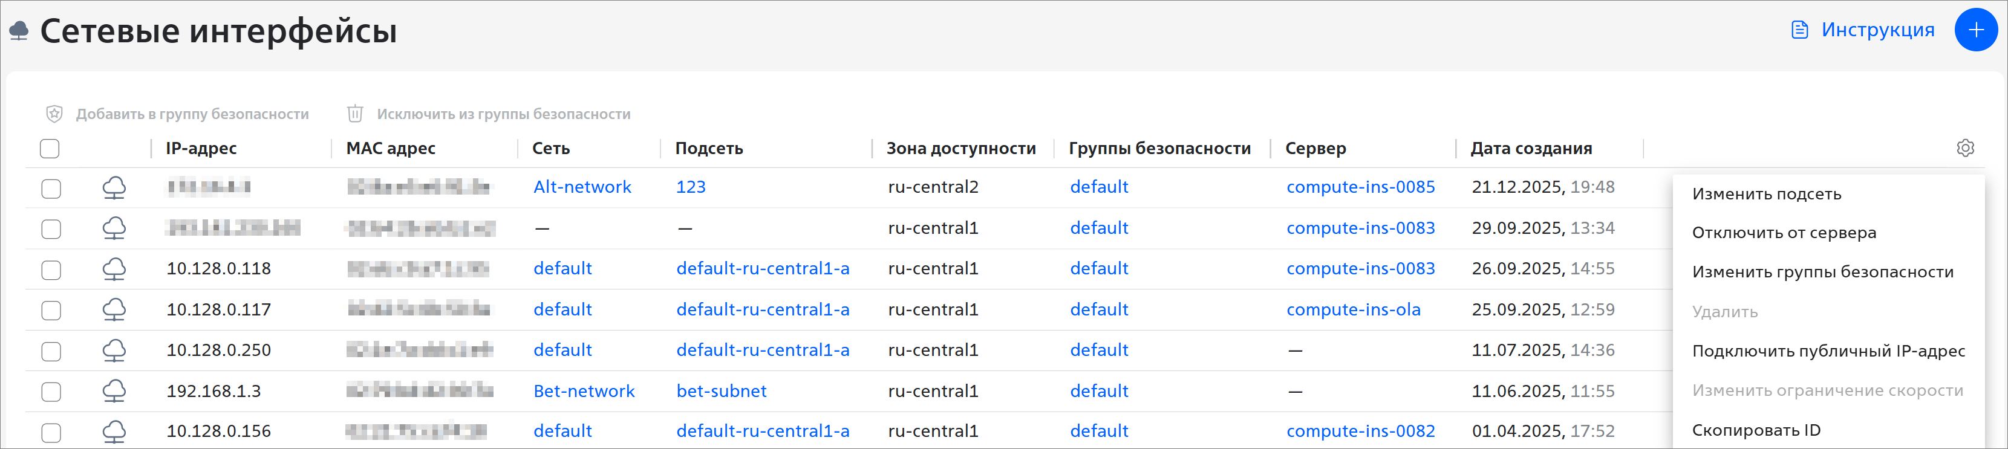Select Подключить публичный IP-адрес menu item

pos(1828,352)
